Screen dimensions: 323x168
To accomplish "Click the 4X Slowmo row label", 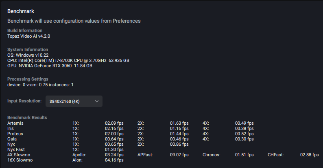I will tap(18, 155).
